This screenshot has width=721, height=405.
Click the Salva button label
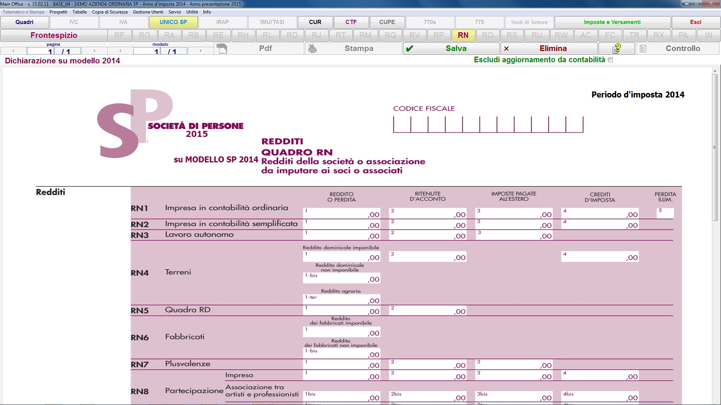click(456, 48)
